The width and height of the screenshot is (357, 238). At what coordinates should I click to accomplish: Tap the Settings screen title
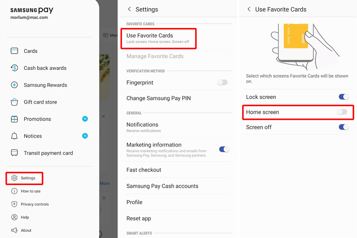tap(147, 9)
